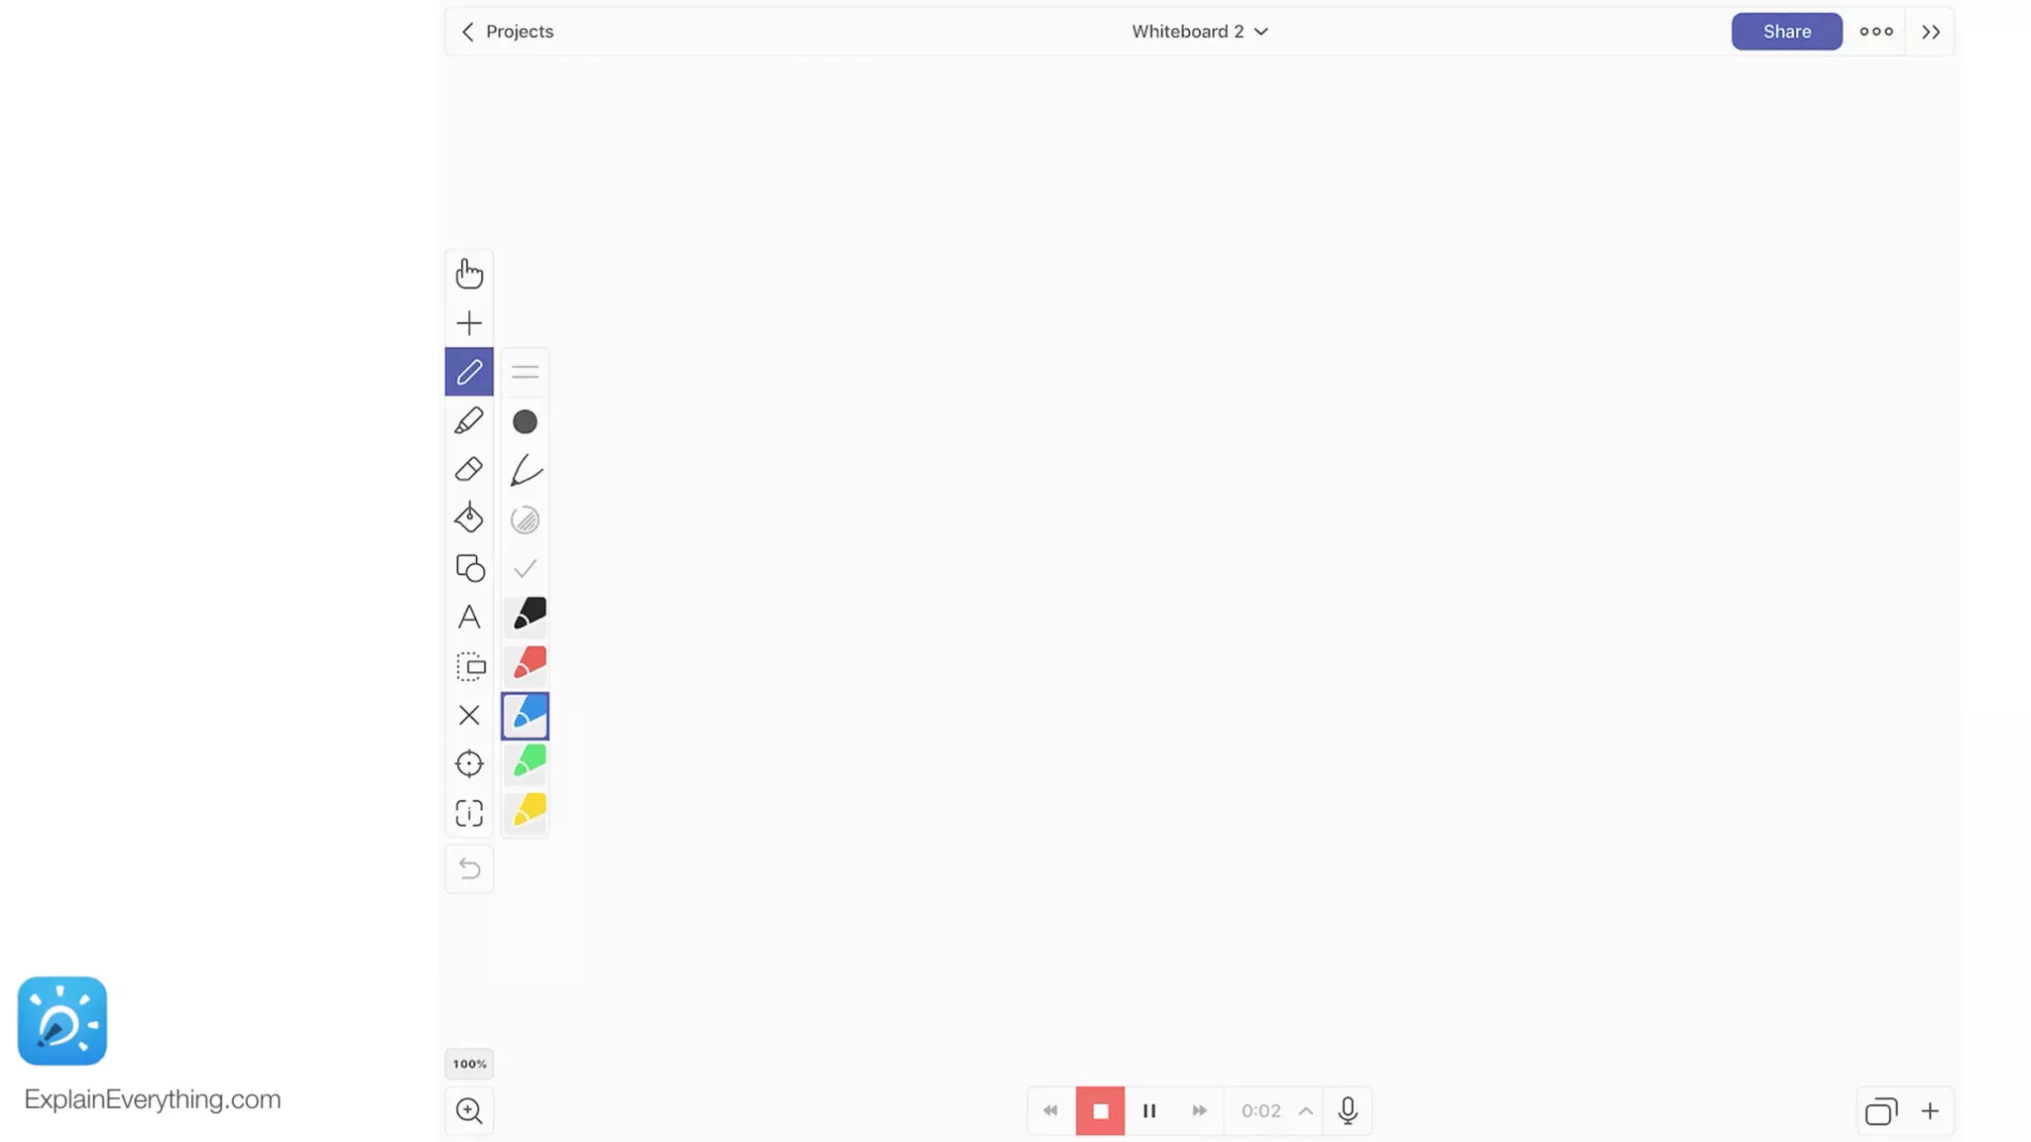Click the Share button

click(x=1786, y=32)
